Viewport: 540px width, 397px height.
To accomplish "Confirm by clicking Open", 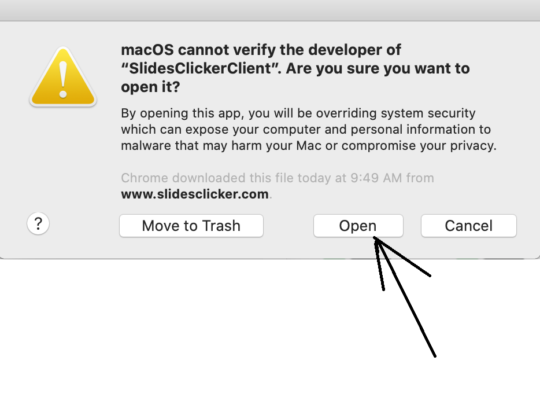I will point(358,226).
